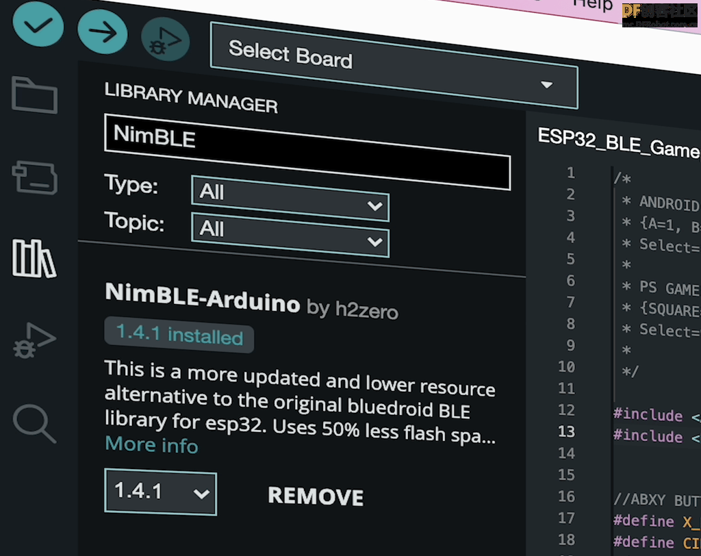Click the #define on line 17
Viewport: 701px width, 556px height.
click(643, 520)
